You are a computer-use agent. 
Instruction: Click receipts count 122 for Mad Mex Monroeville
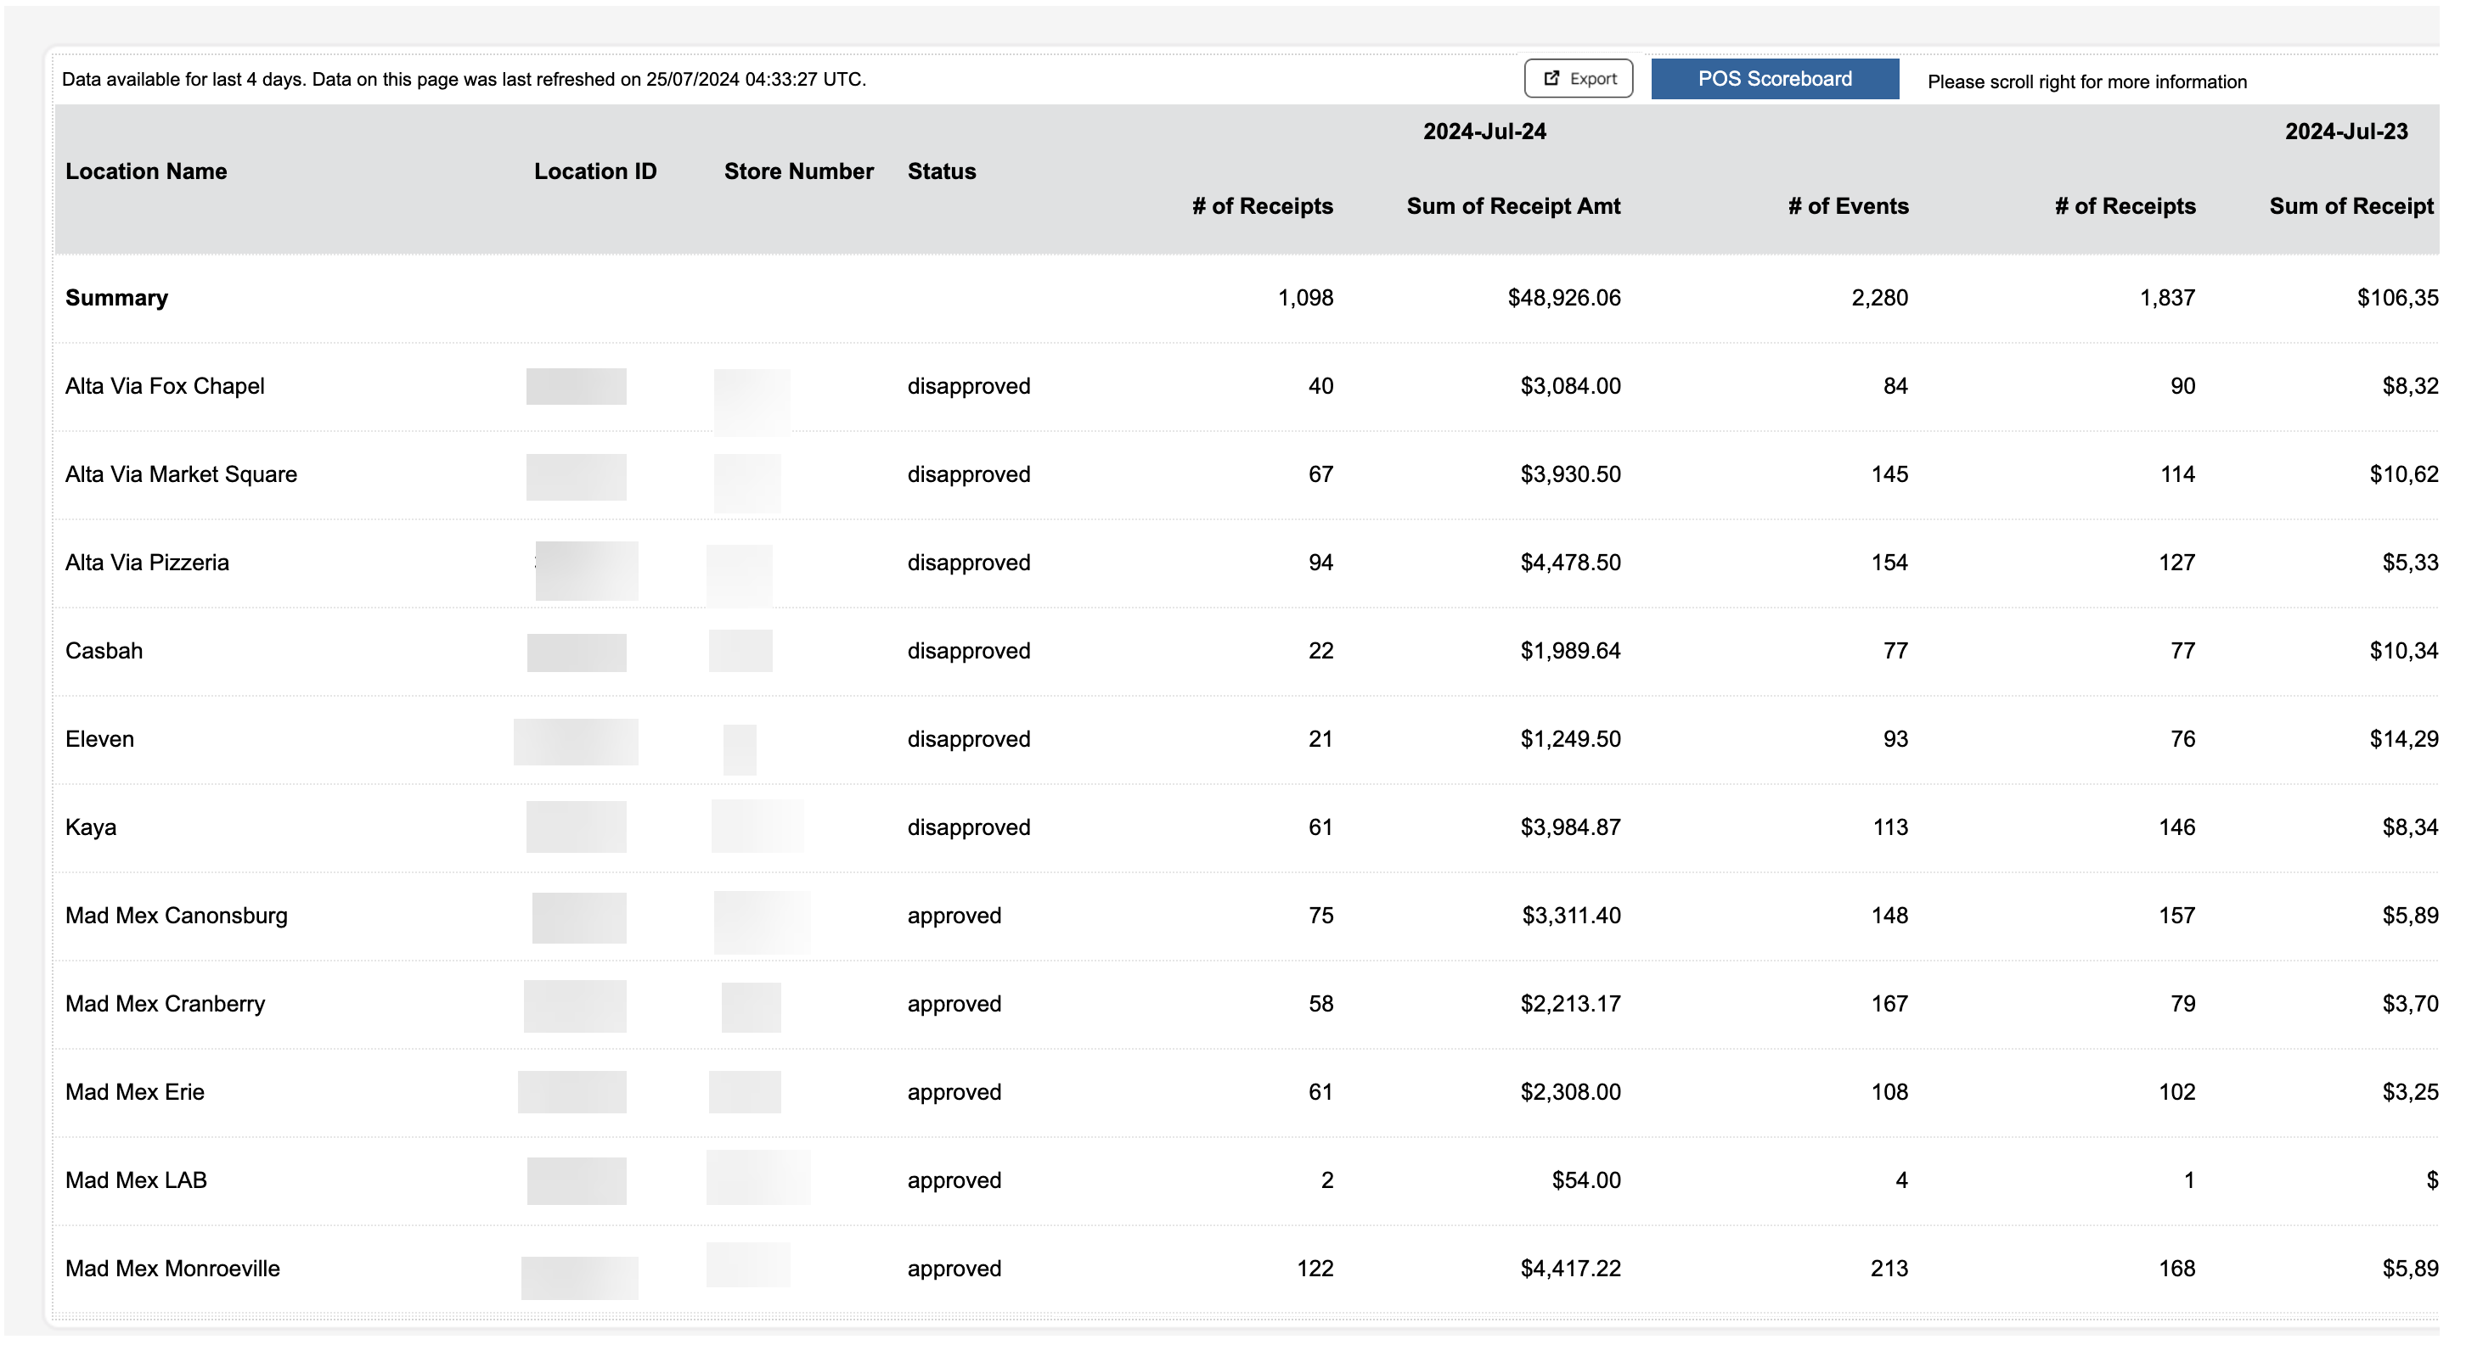pyautogui.click(x=1315, y=1269)
